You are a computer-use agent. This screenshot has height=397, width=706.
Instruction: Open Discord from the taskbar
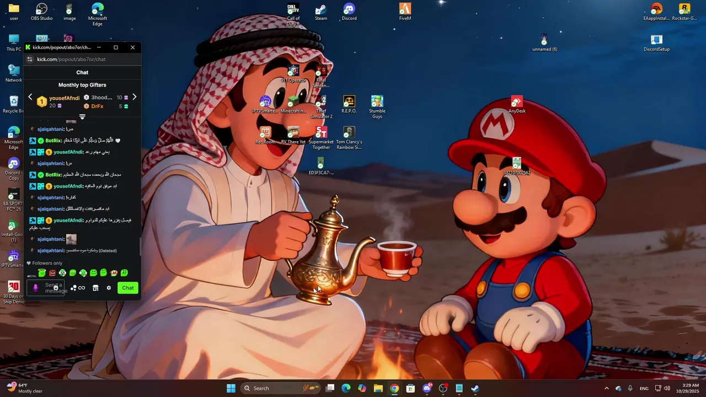427,388
